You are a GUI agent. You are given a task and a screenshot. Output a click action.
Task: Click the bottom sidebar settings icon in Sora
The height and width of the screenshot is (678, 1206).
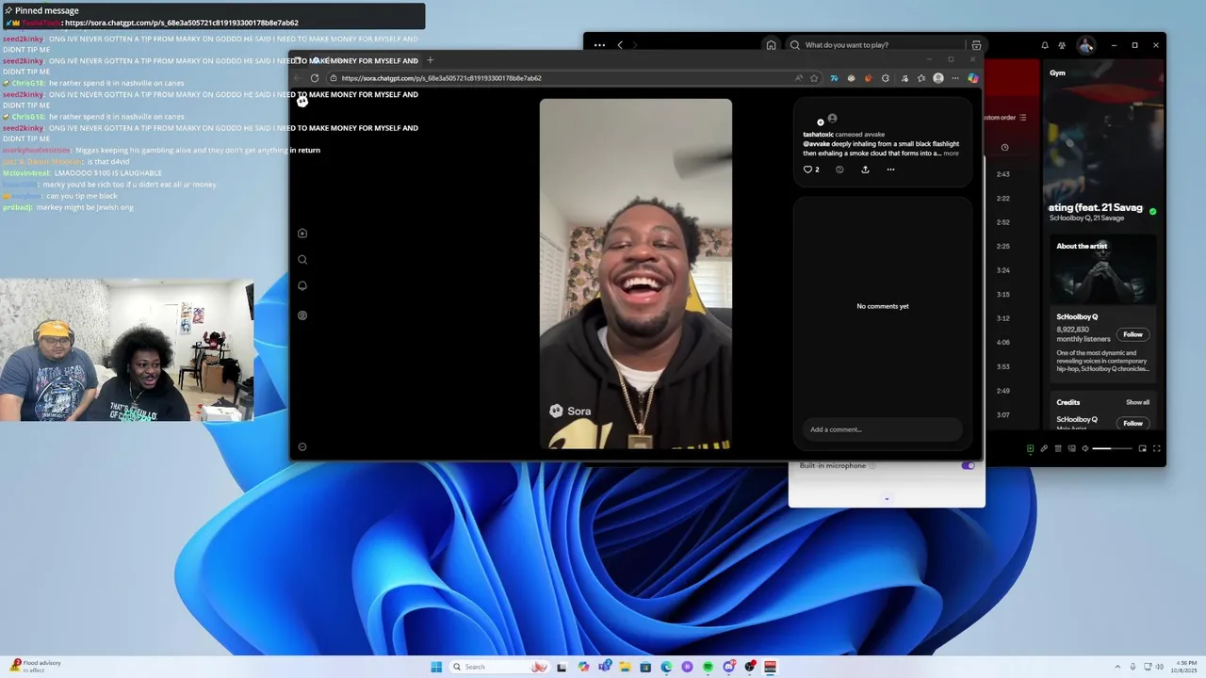tap(302, 447)
